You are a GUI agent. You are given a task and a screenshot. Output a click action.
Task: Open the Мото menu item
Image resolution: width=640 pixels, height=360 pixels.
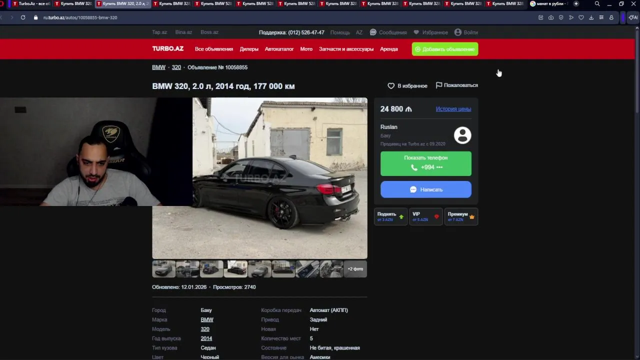(x=306, y=49)
